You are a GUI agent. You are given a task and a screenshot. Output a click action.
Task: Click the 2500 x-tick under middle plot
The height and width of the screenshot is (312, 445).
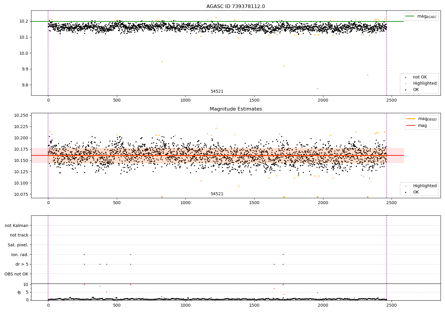(x=392, y=203)
